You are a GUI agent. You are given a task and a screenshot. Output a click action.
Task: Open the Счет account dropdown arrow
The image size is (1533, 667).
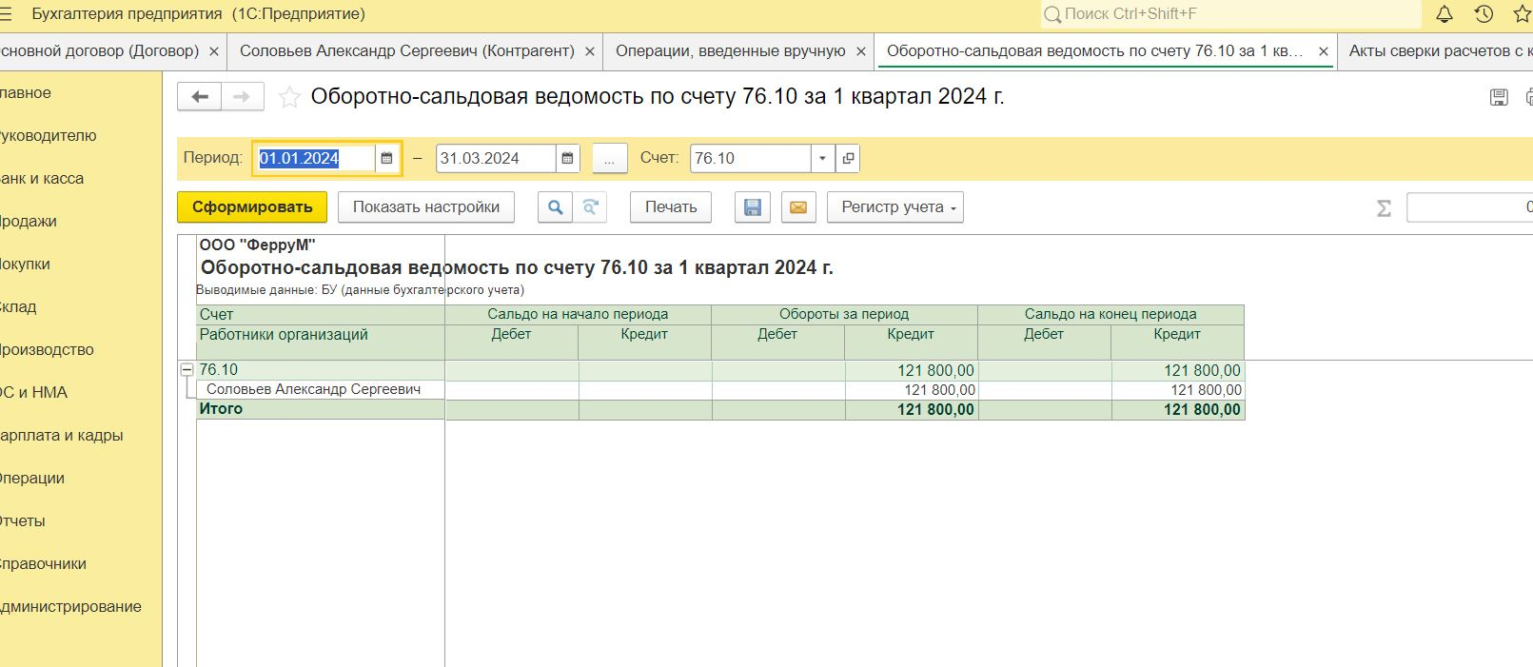point(822,159)
